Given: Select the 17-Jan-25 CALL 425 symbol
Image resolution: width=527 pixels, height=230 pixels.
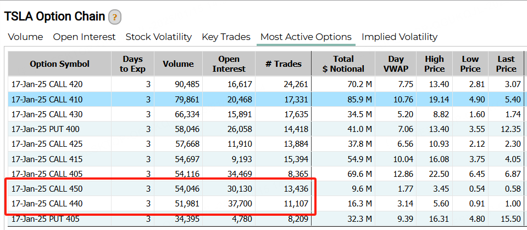Looking at the screenshot, I should coord(47,144).
